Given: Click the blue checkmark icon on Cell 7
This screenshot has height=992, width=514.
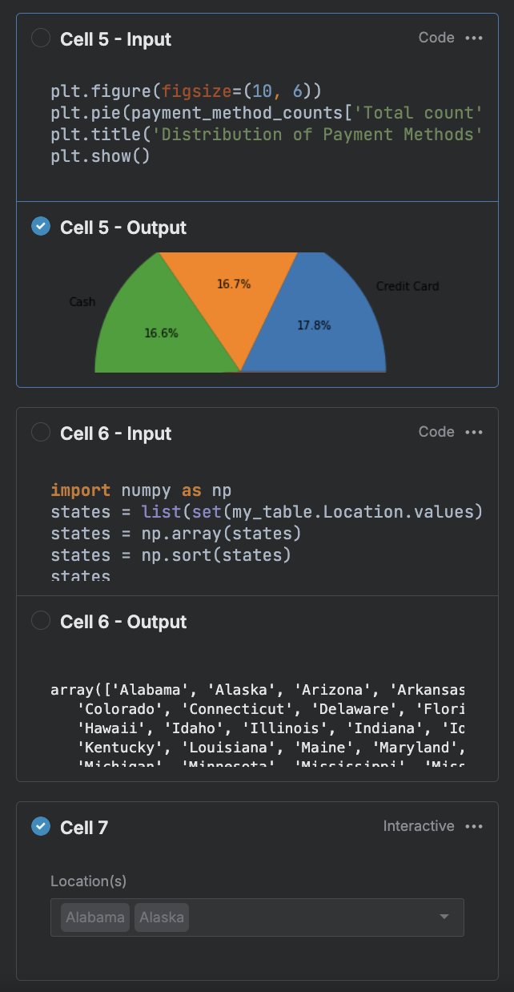Looking at the screenshot, I should pos(40,826).
